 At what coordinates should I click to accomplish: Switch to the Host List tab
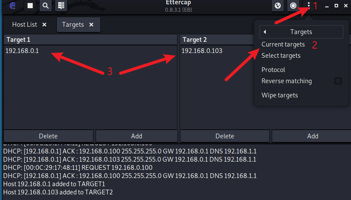(25, 25)
